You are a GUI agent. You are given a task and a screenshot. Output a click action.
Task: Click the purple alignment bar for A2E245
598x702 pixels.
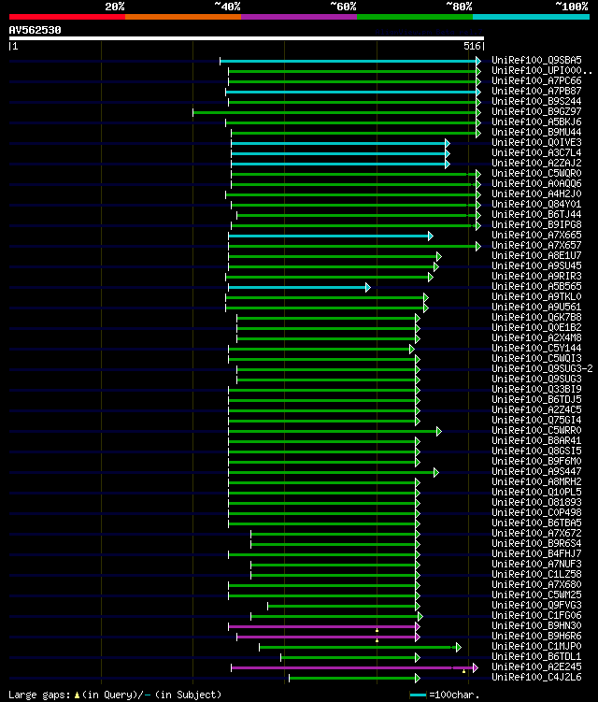point(352,668)
